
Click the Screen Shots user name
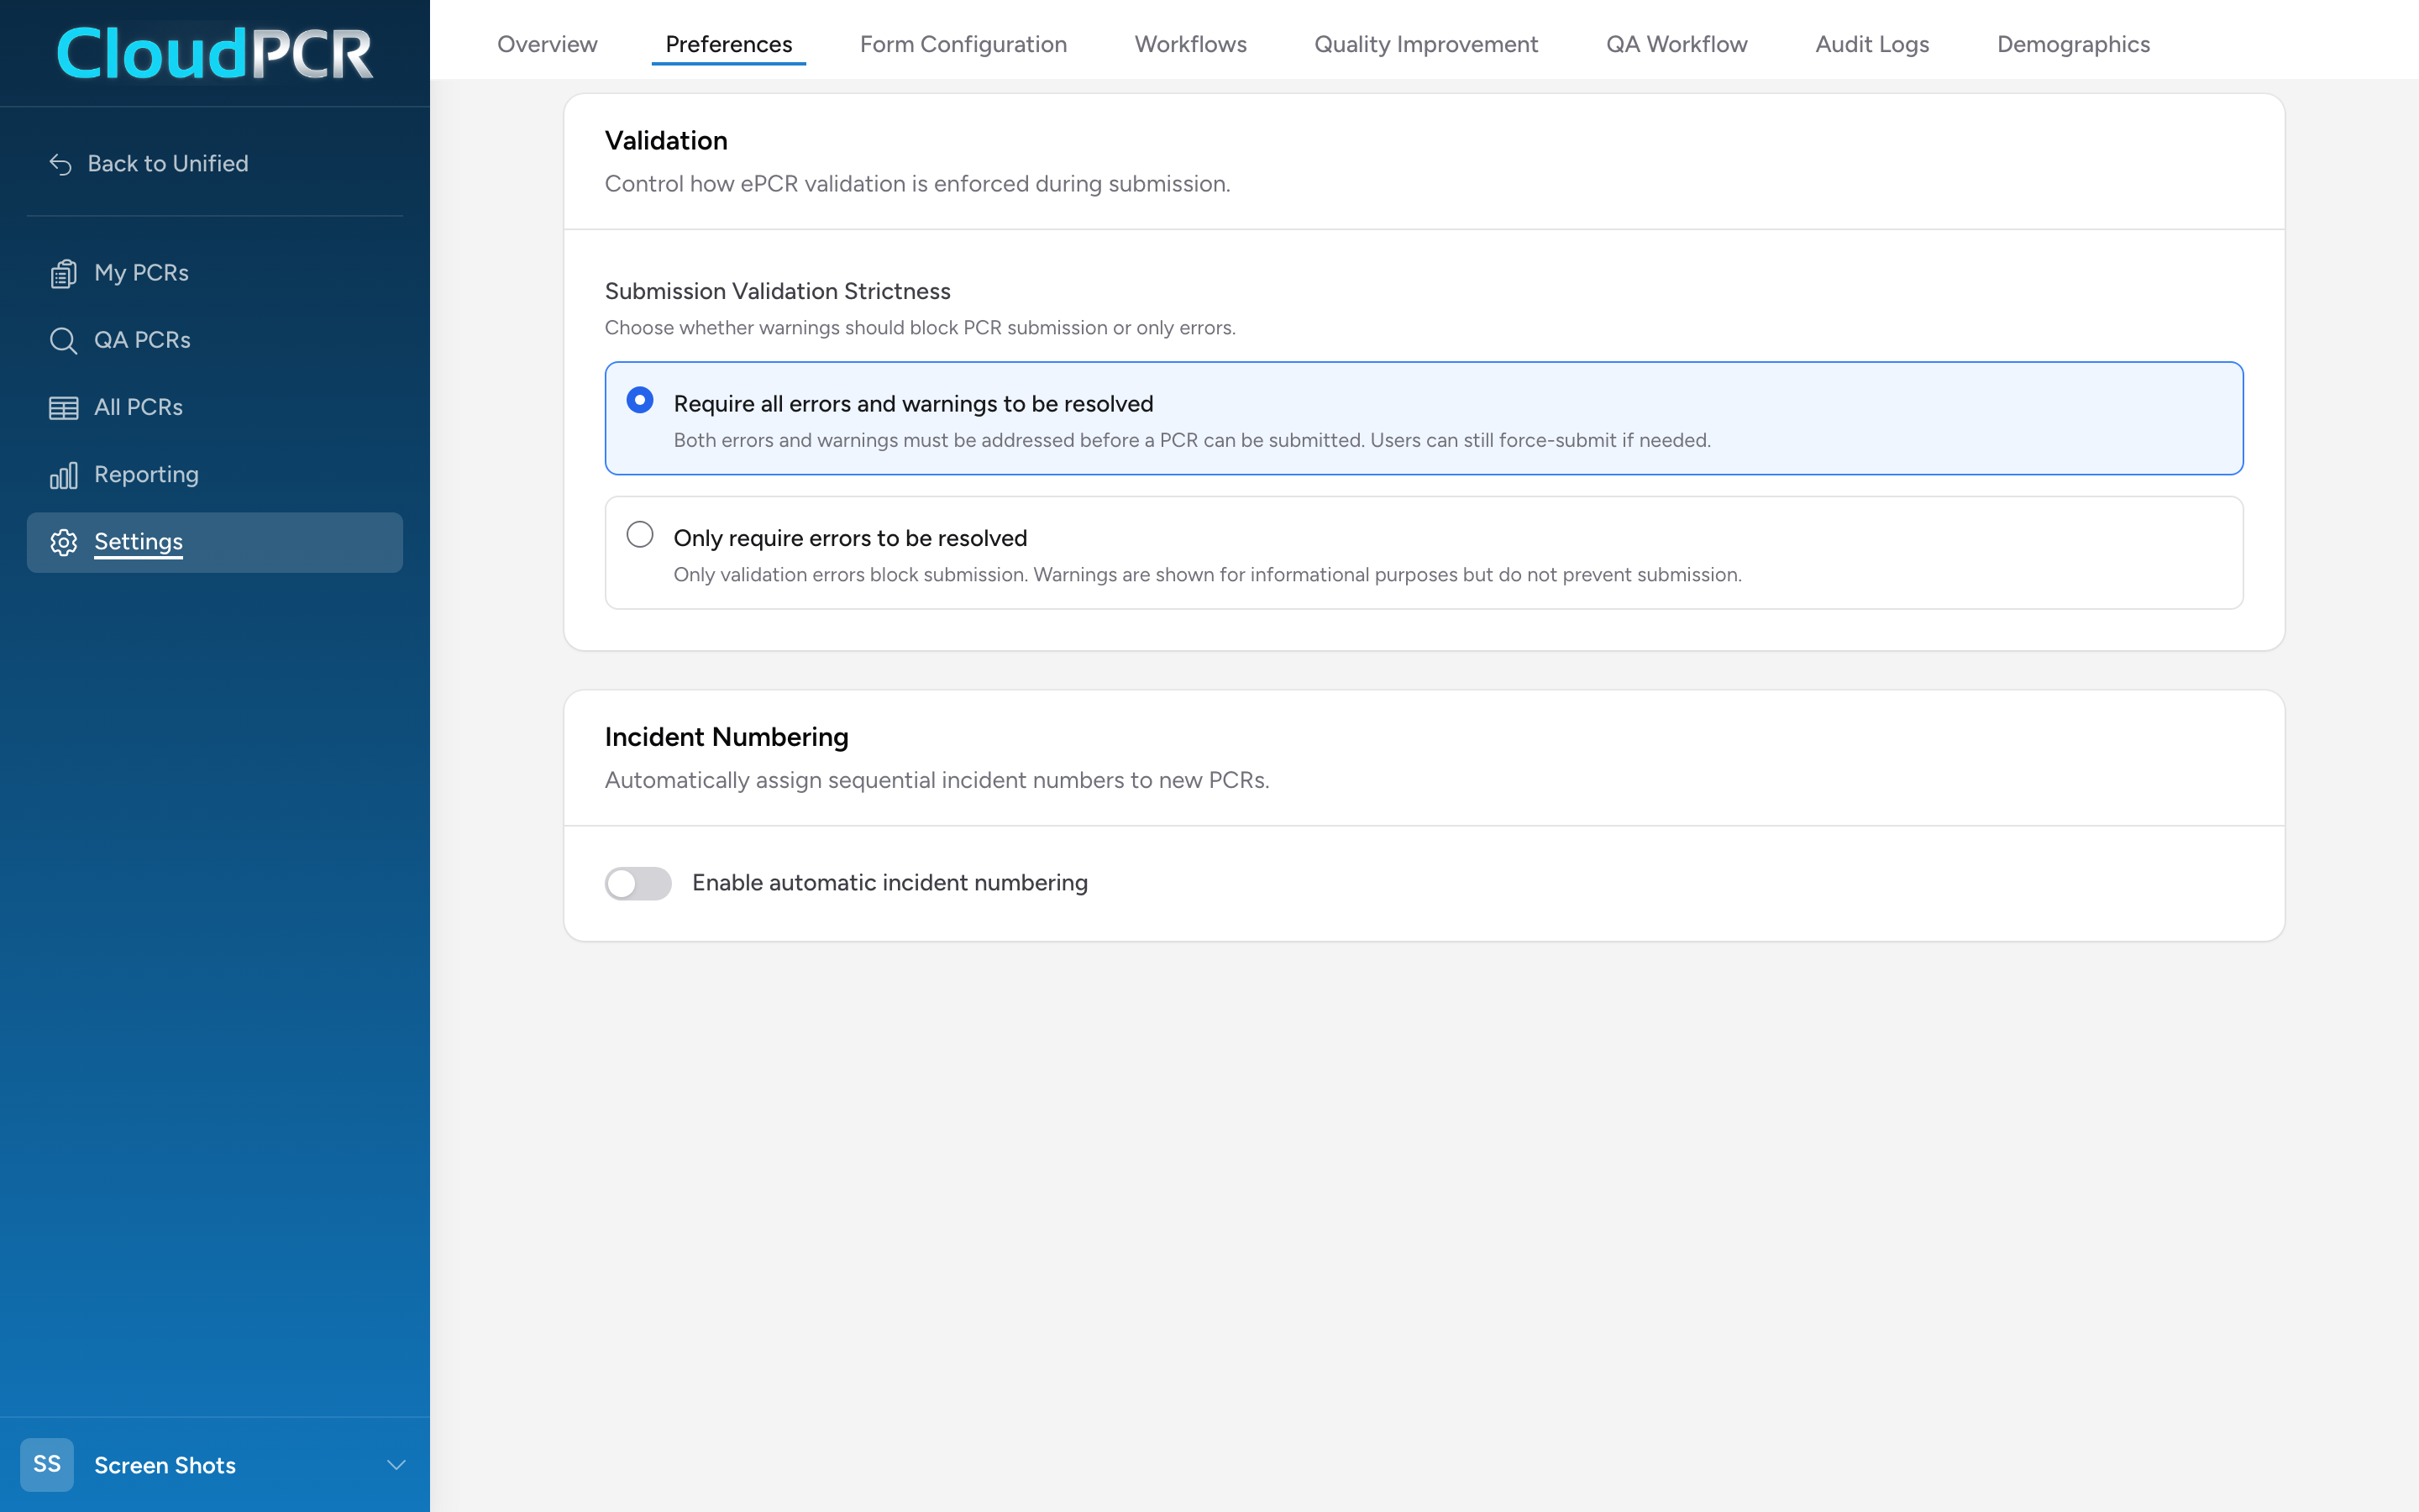(x=165, y=1465)
